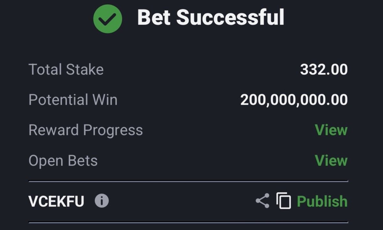The width and height of the screenshot is (383, 230).
Task: Click the word Successful in the heading
Action: (x=230, y=17)
